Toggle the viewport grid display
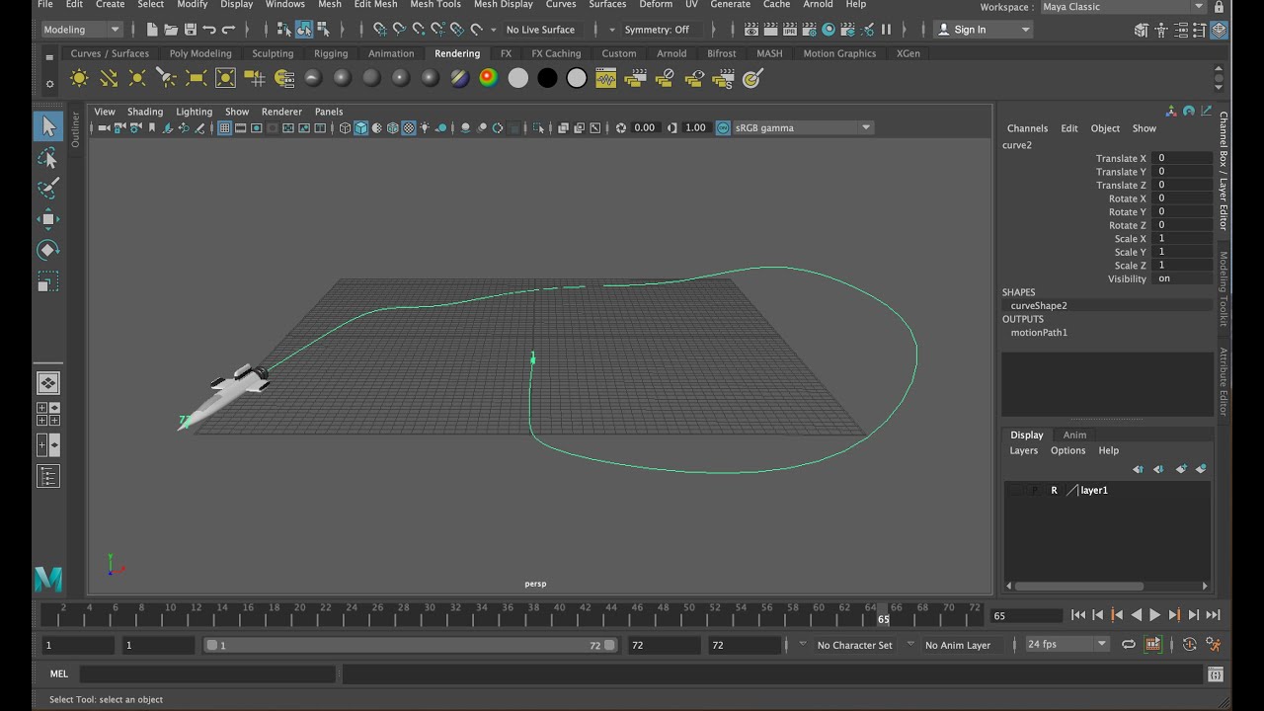Image resolution: width=1264 pixels, height=711 pixels. click(224, 127)
